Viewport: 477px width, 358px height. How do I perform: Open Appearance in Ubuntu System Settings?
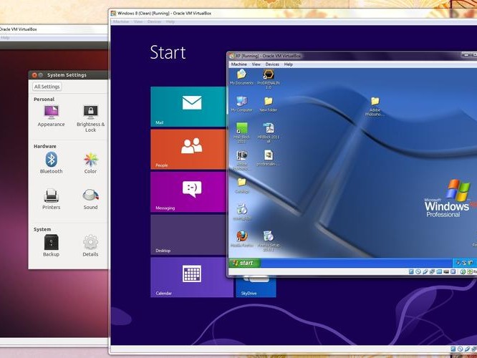pos(51,116)
